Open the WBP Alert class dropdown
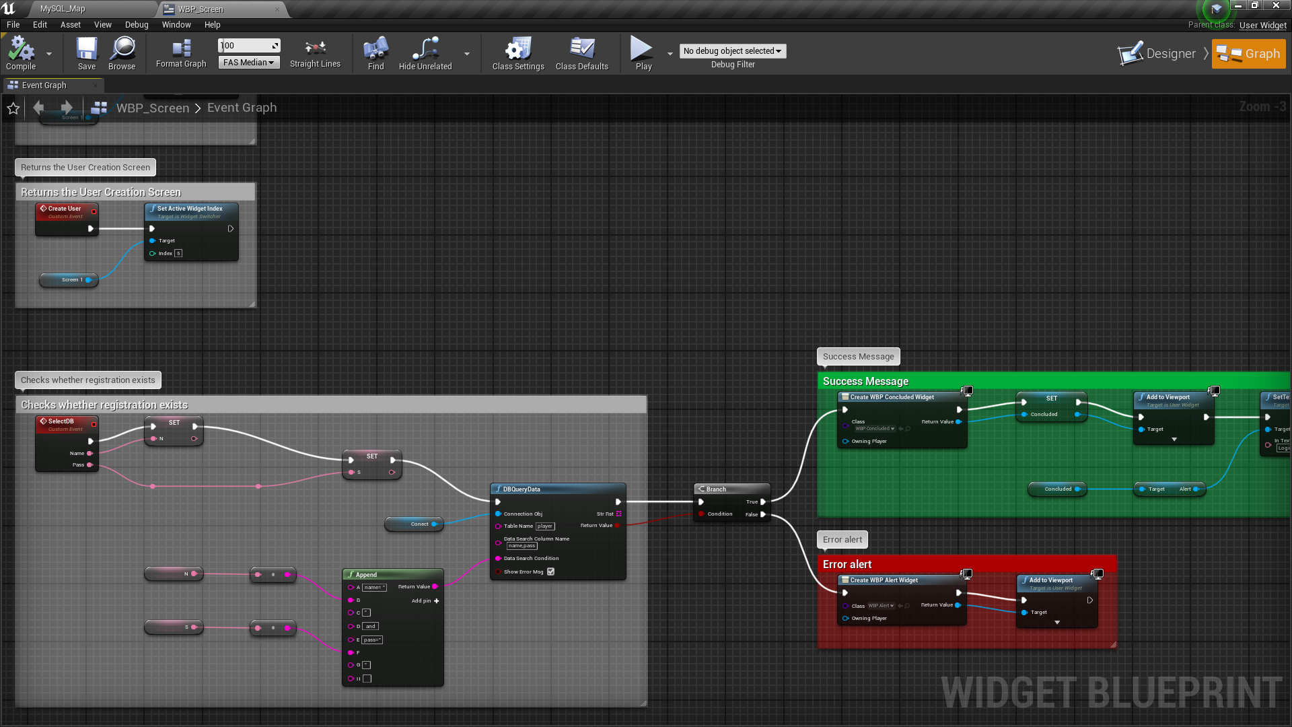This screenshot has height=727, width=1292. 881,606
